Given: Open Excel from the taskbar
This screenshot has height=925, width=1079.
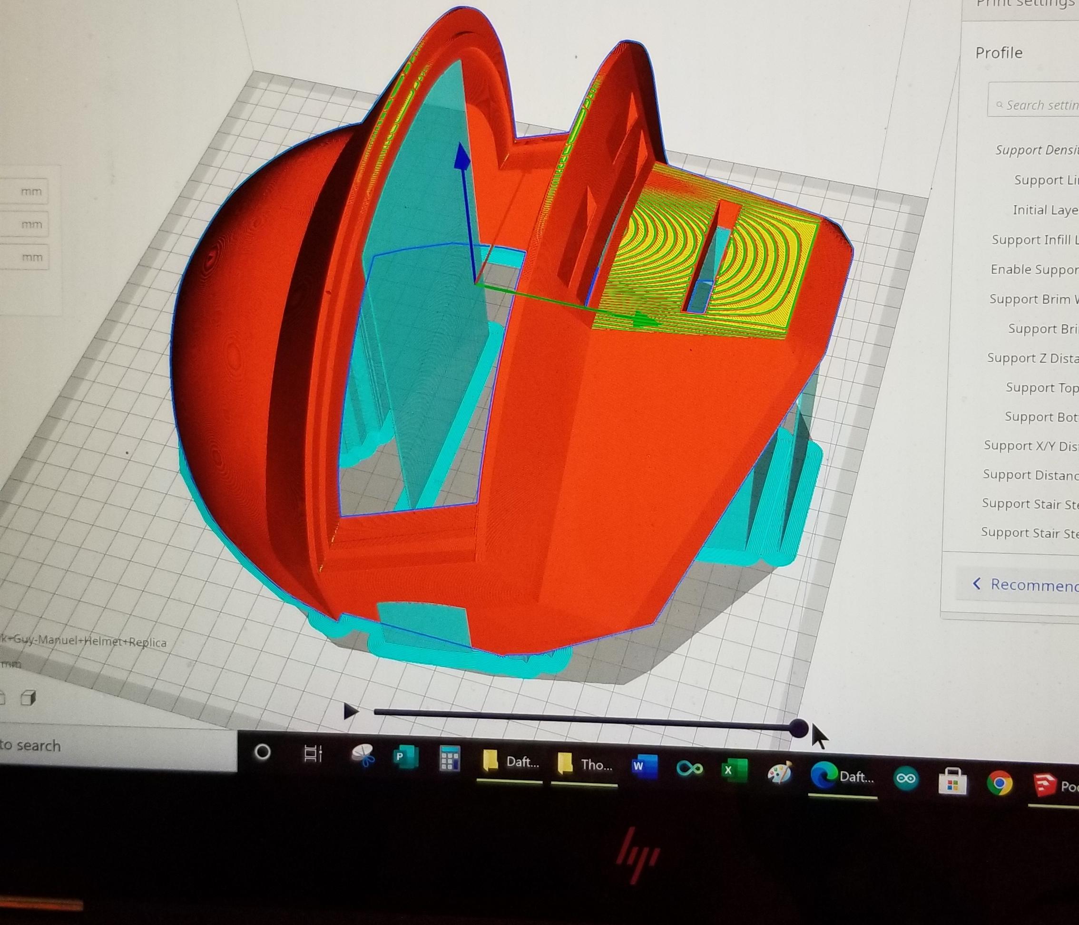Looking at the screenshot, I should (734, 771).
